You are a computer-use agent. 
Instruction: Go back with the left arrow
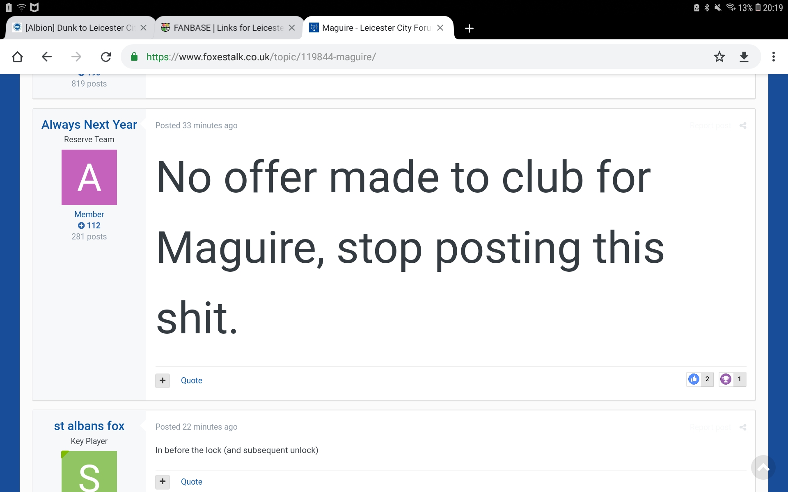(47, 57)
